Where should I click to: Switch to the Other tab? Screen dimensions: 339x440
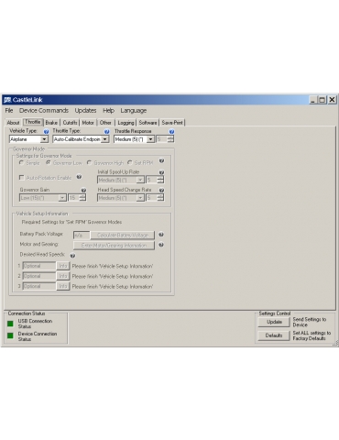pyautogui.click(x=105, y=123)
